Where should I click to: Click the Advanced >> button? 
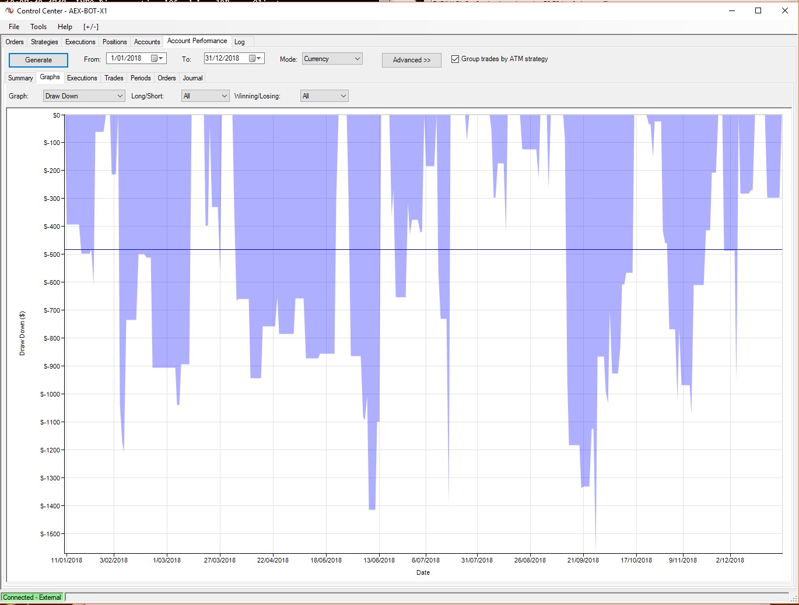[412, 60]
